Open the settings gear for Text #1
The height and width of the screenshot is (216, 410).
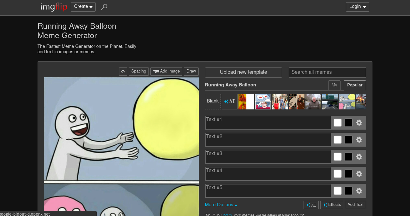pyautogui.click(x=359, y=123)
